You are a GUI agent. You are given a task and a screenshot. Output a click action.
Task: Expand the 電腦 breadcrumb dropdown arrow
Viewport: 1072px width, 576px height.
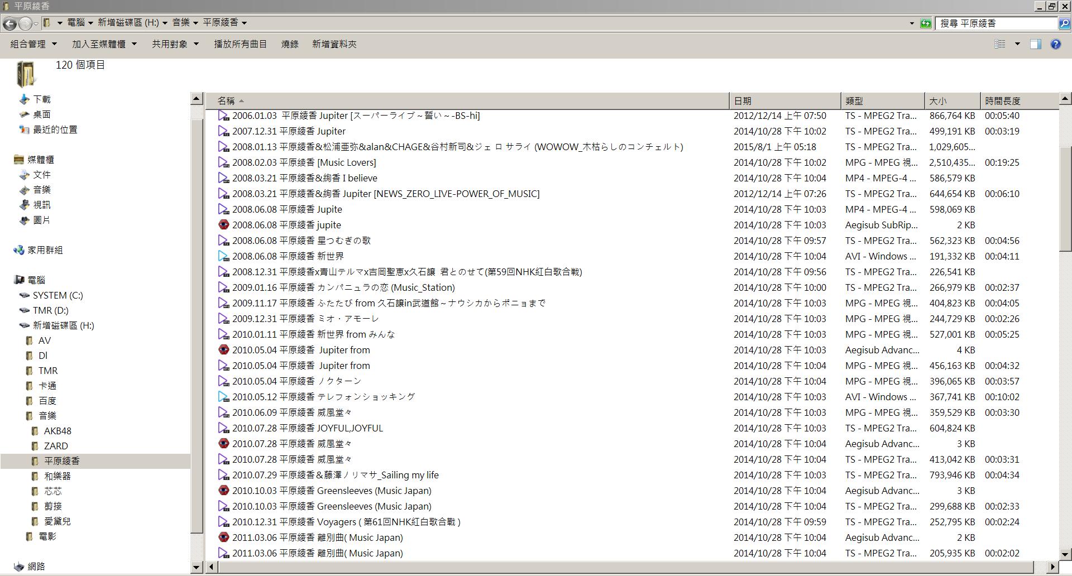(90, 23)
